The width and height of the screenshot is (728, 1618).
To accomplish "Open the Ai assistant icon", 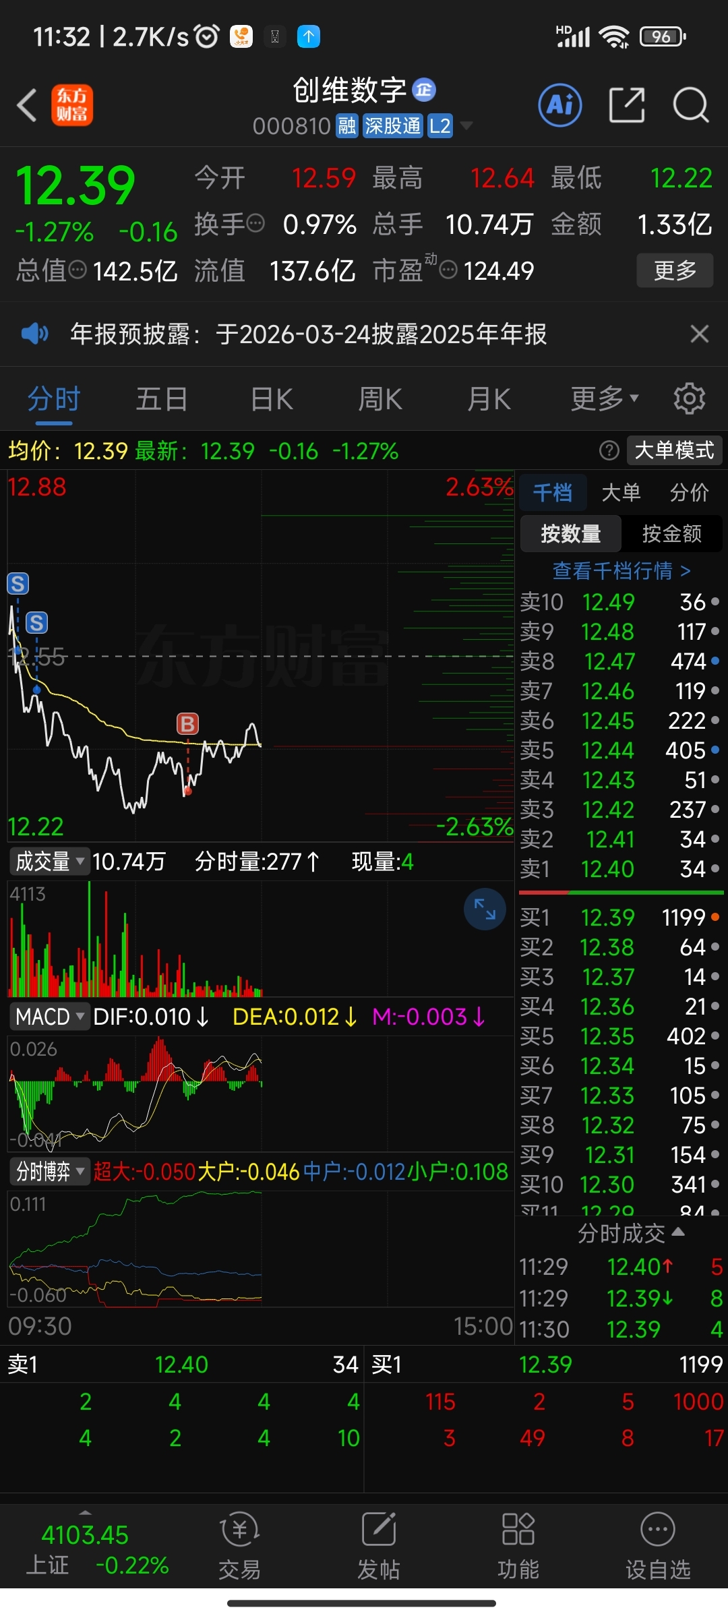I will click(560, 105).
